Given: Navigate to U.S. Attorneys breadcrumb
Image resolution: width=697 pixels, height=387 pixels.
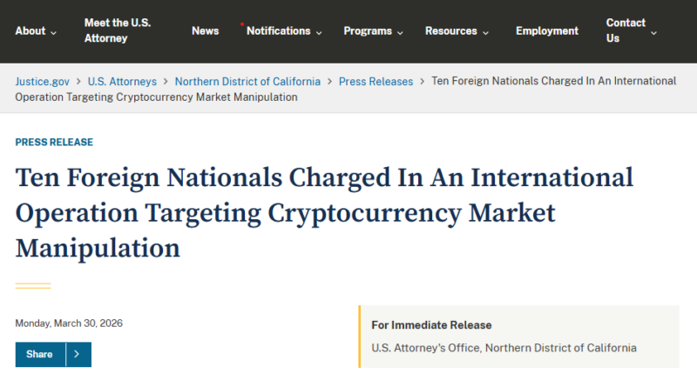Looking at the screenshot, I should (x=123, y=81).
